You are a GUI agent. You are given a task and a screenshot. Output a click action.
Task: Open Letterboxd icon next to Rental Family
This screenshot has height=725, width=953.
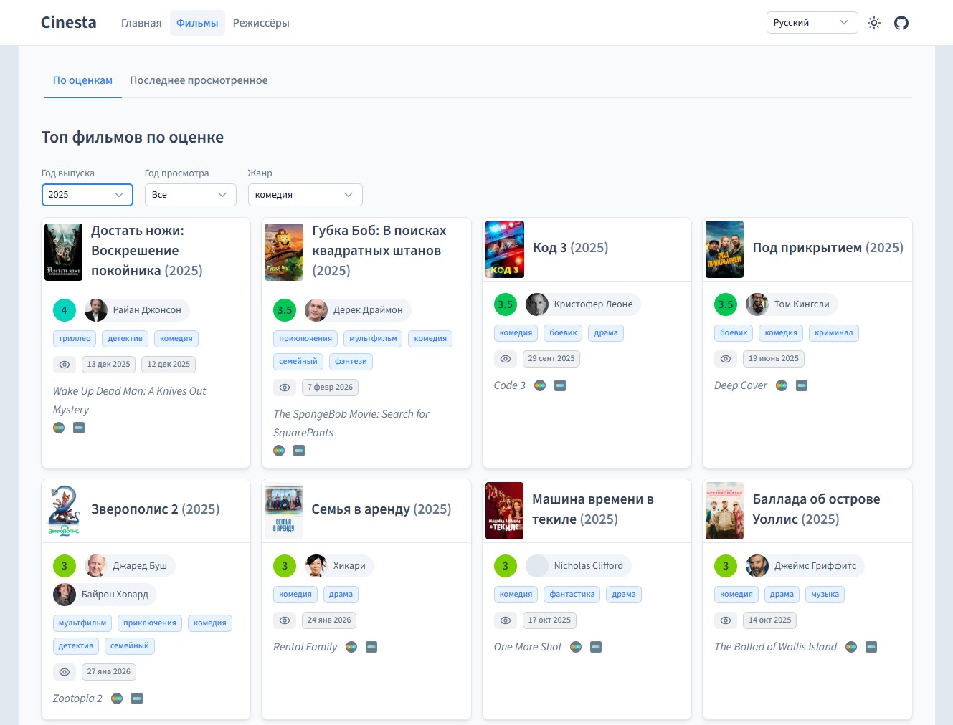pos(351,647)
